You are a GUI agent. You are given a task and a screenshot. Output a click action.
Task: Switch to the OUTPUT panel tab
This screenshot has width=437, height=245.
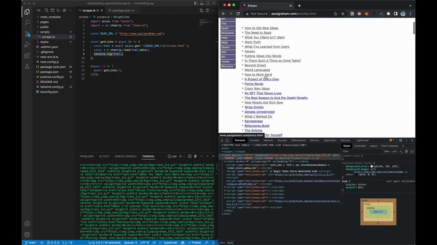coord(104,156)
